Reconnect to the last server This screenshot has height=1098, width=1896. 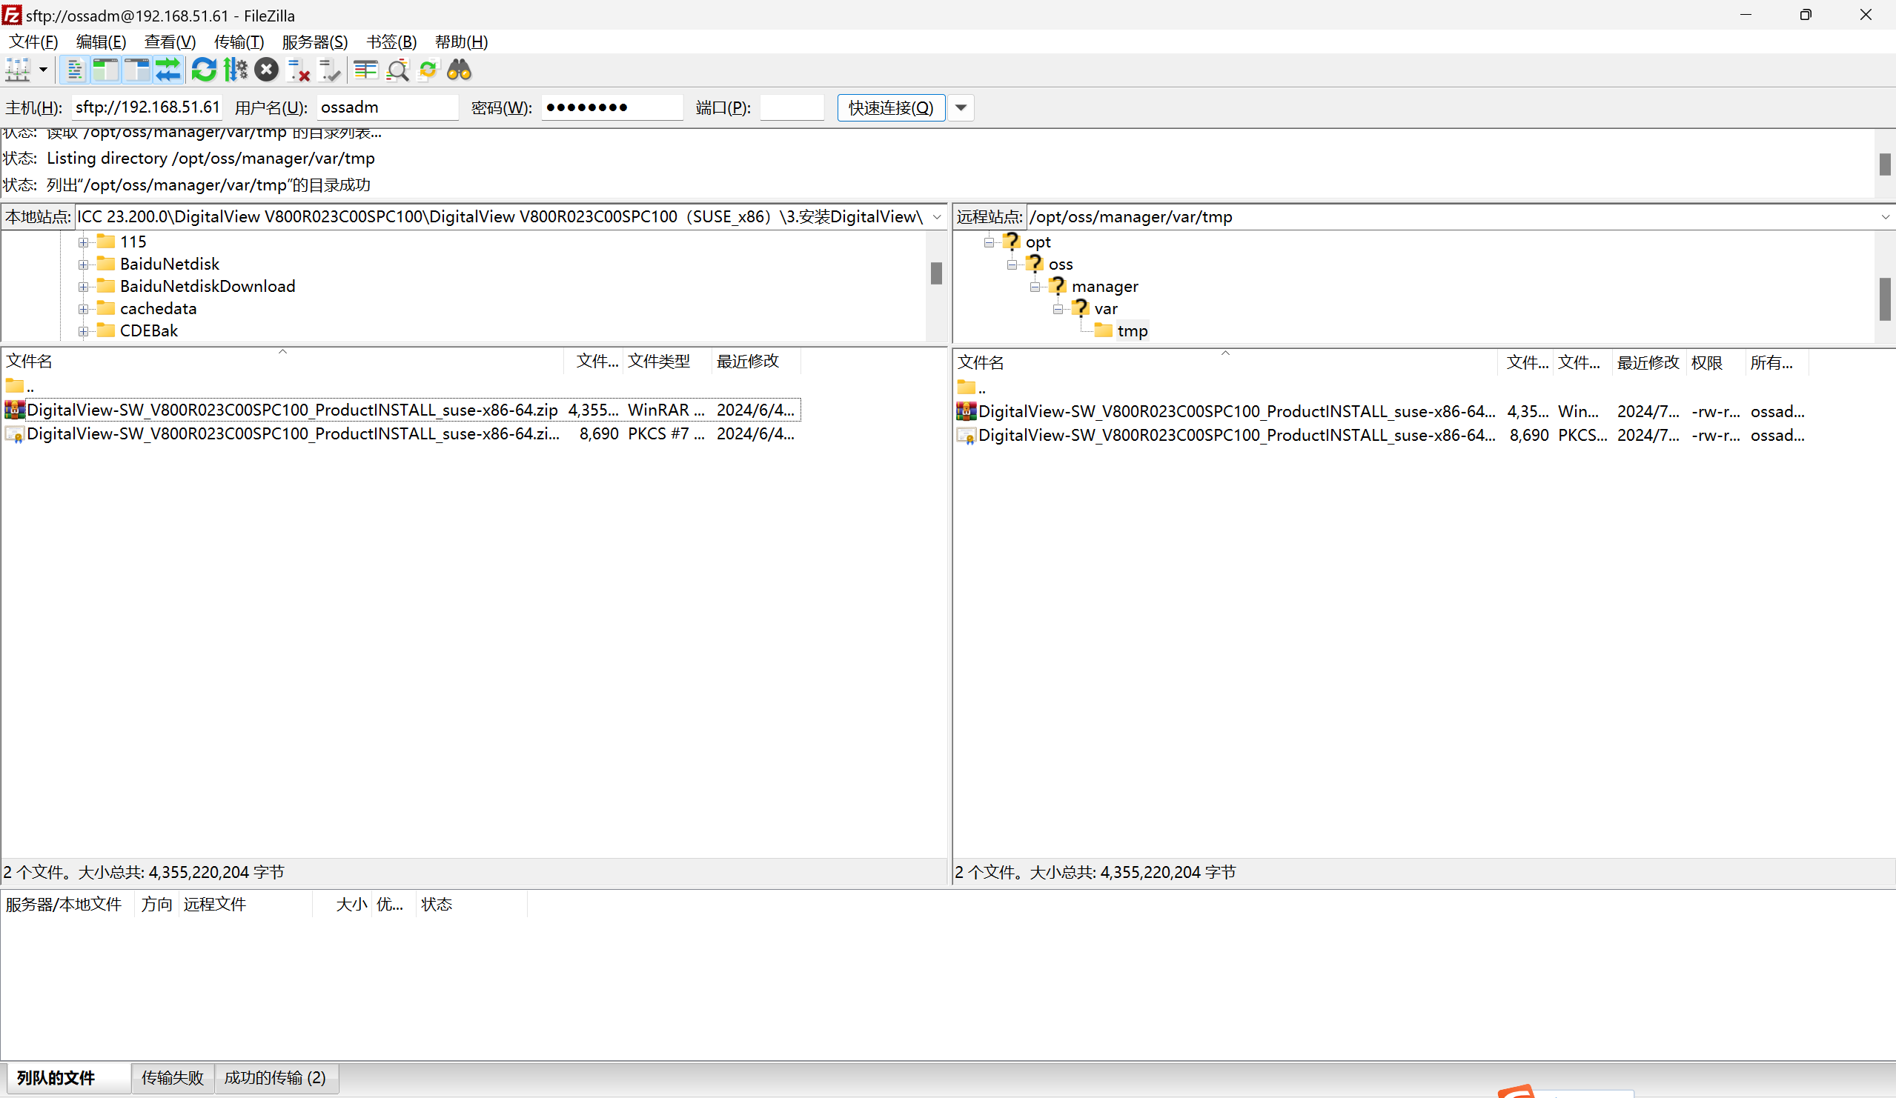(x=330, y=70)
